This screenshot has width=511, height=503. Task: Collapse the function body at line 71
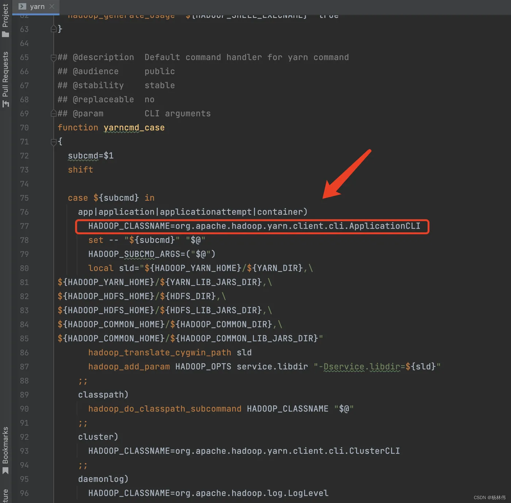pyautogui.click(x=53, y=142)
